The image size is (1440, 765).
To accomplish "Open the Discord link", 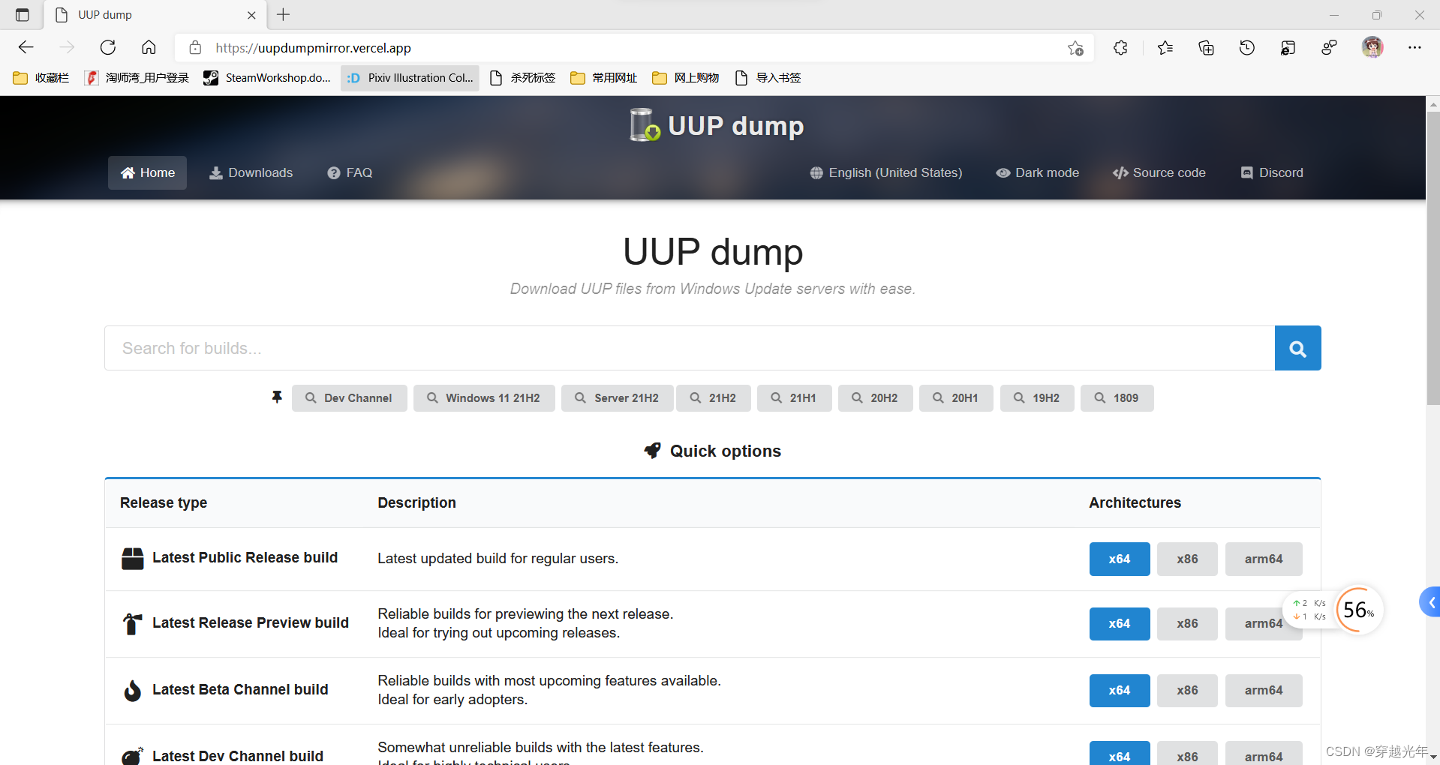I will pyautogui.click(x=1272, y=172).
